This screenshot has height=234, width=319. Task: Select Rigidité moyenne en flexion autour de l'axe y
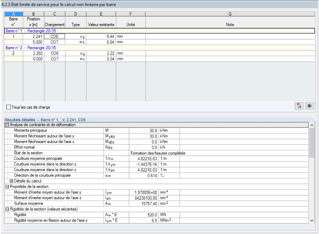point(157,221)
